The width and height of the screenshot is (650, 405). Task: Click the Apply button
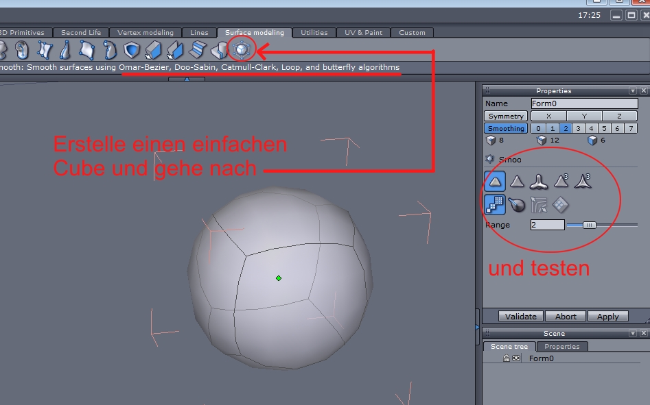pyautogui.click(x=607, y=317)
